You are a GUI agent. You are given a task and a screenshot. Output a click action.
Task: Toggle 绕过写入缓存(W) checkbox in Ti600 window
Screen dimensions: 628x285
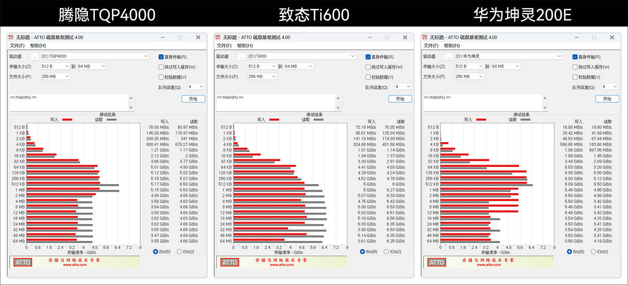pos(368,67)
